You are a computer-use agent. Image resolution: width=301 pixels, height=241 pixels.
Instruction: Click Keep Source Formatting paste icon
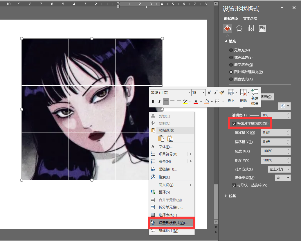point(161,138)
